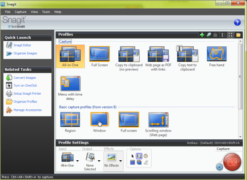Toggle timer setup clock option
This screenshot has height=180, width=247.
(146, 156)
